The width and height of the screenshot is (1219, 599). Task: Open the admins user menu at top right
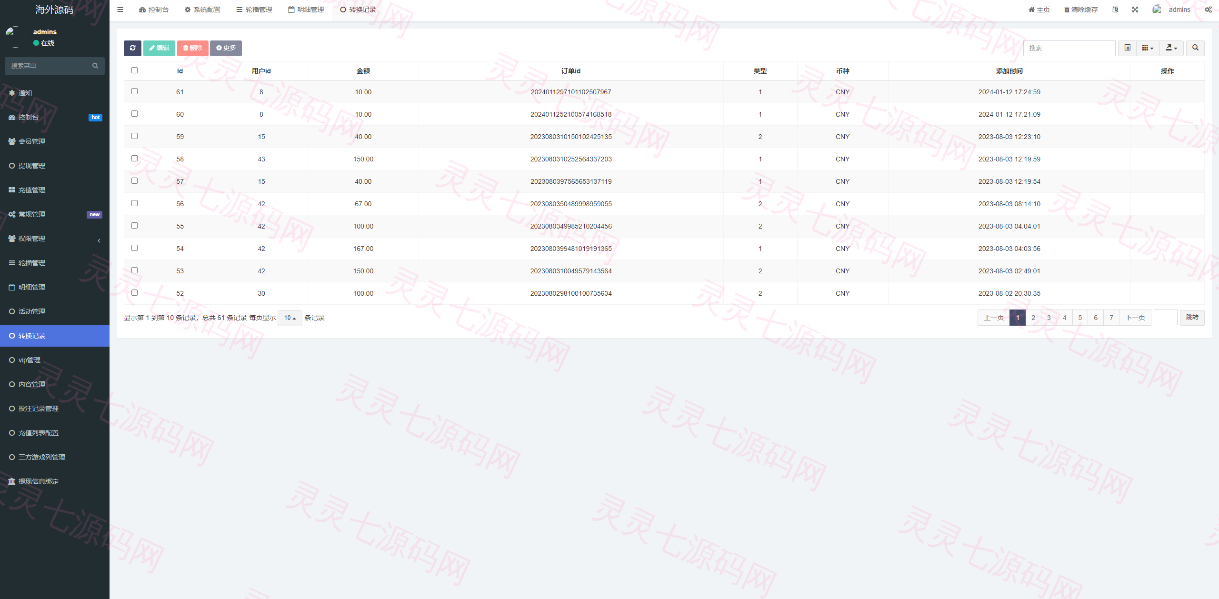click(1172, 10)
